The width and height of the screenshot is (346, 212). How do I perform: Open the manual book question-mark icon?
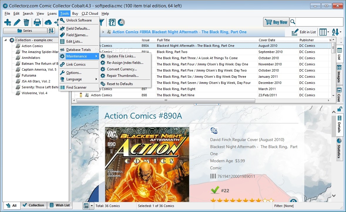[112, 22]
